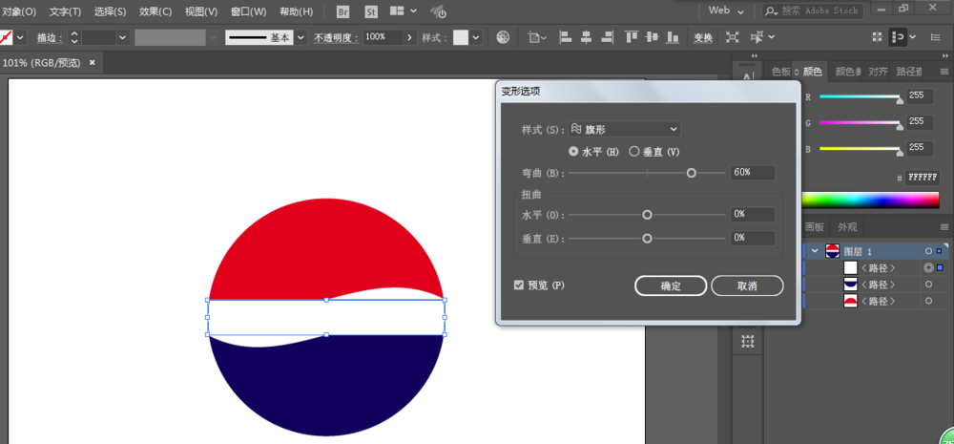
Task: Click horizontal align right icon
Action: tap(607, 37)
